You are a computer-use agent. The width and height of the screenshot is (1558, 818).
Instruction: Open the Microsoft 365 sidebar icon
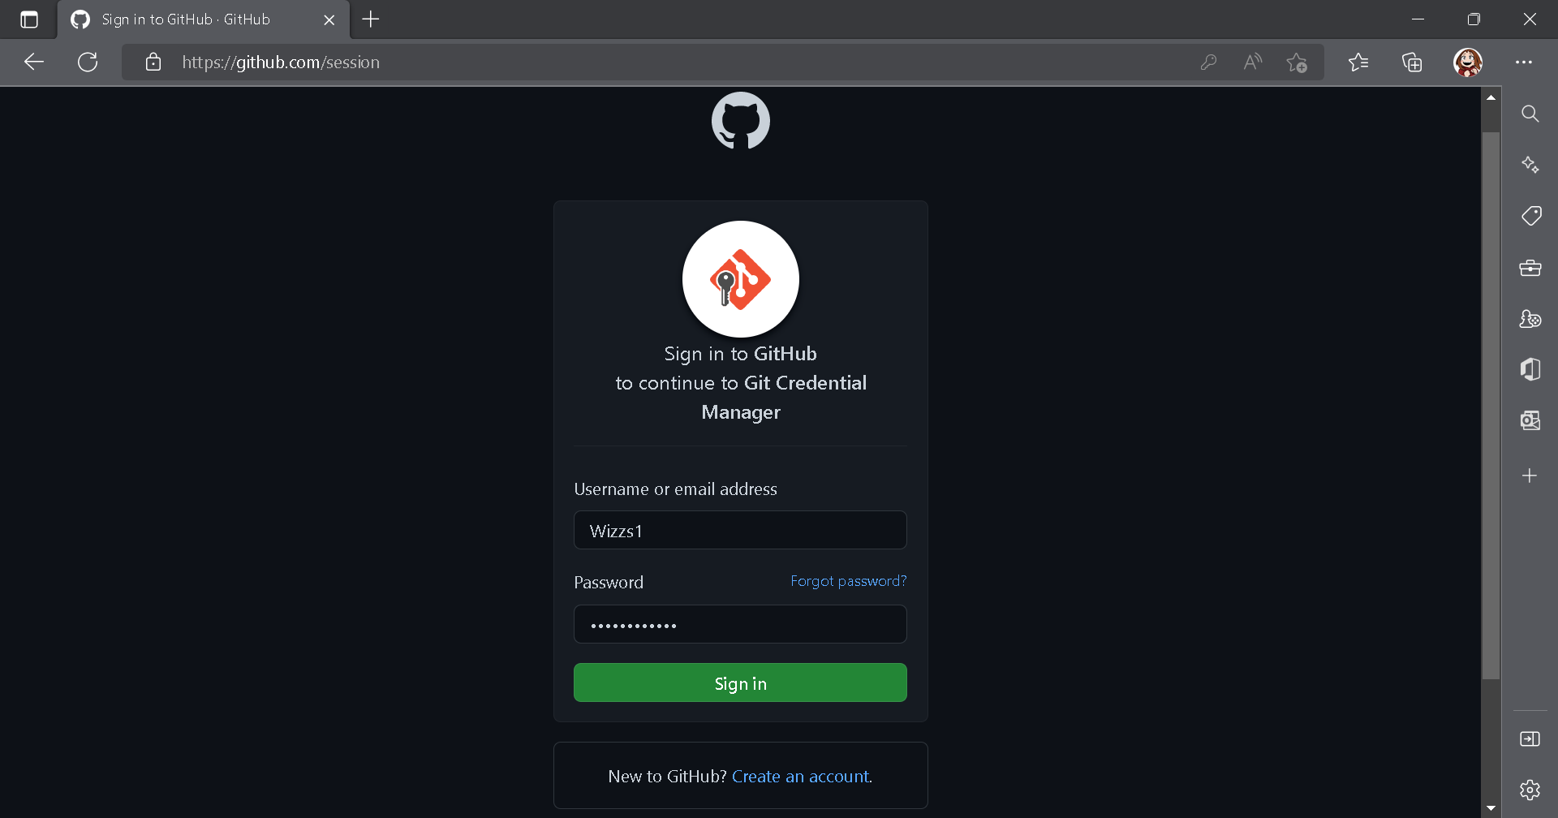pyautogui.click(x=1530, y=369)
